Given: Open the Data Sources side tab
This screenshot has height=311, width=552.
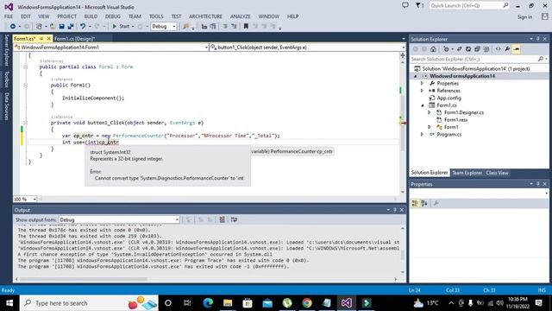Looking at the screenshot, I should click(6, 106).
